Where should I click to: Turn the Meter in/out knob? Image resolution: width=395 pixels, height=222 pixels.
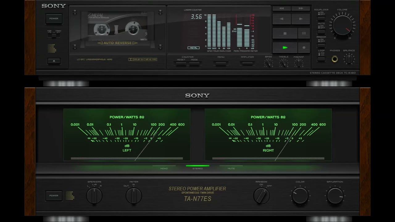134,195
